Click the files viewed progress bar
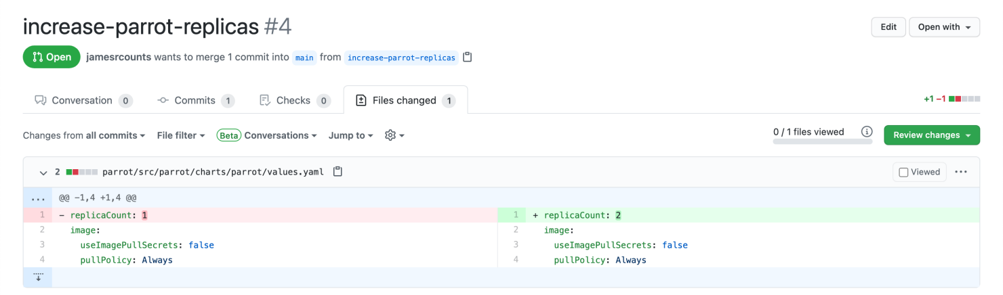 point(822,141)
